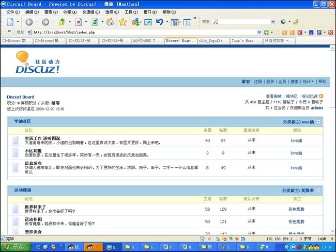Open the 文件(F) menu
The image size is (336, 252).
[13, 12]
